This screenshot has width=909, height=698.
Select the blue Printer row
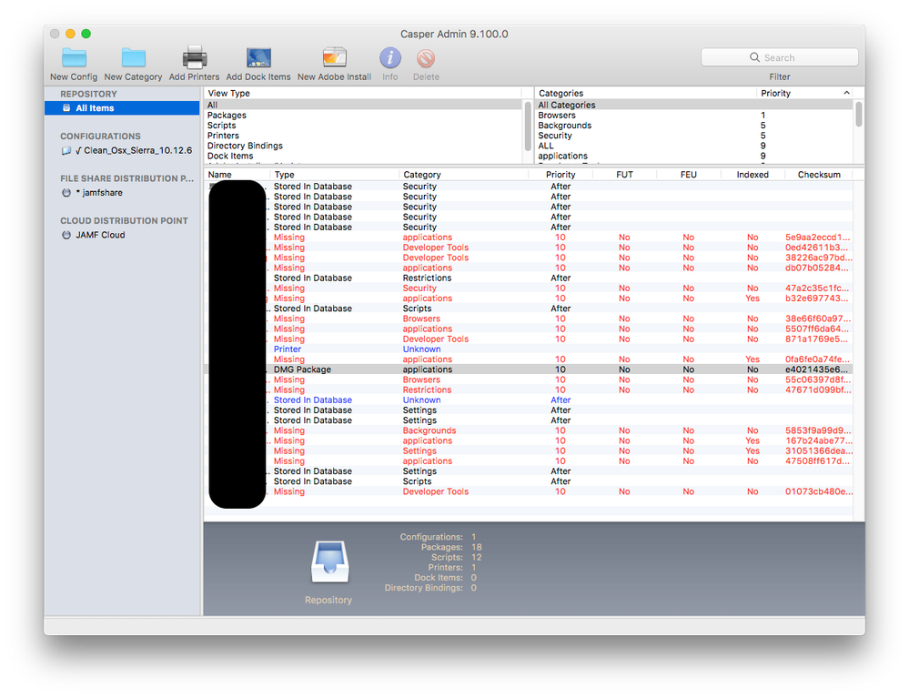[529, 349]
